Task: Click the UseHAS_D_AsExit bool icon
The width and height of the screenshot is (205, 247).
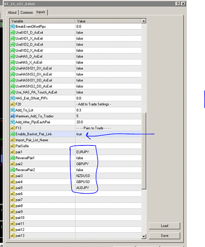Action: tap(12, 57)
